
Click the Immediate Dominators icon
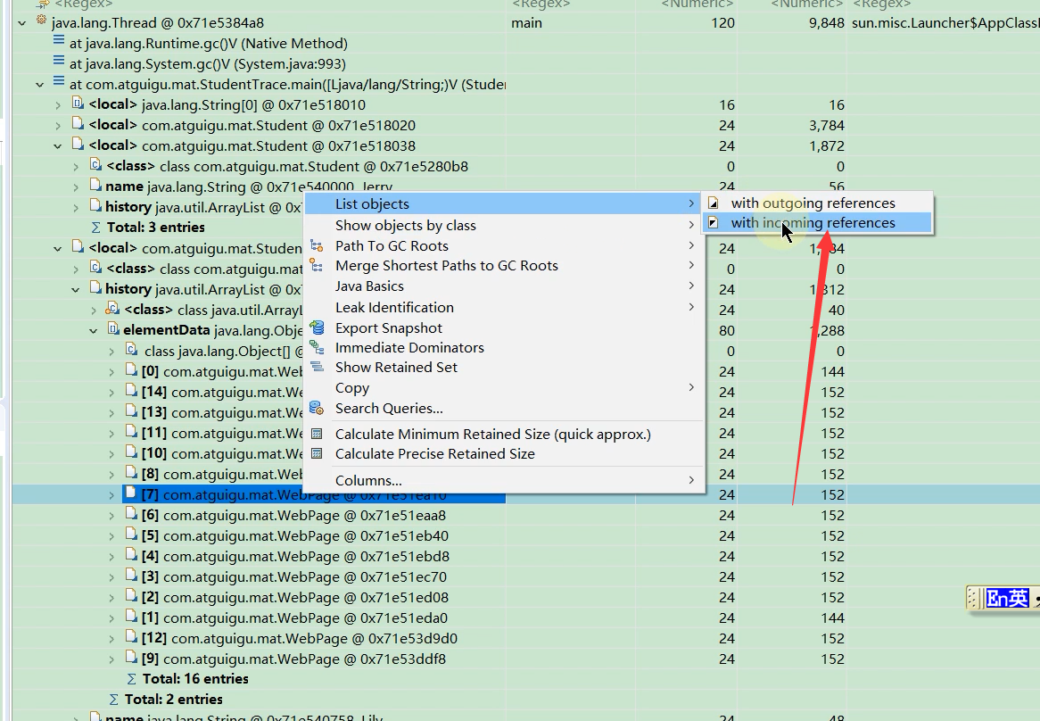pyautogui.click(x=317, y=348)
